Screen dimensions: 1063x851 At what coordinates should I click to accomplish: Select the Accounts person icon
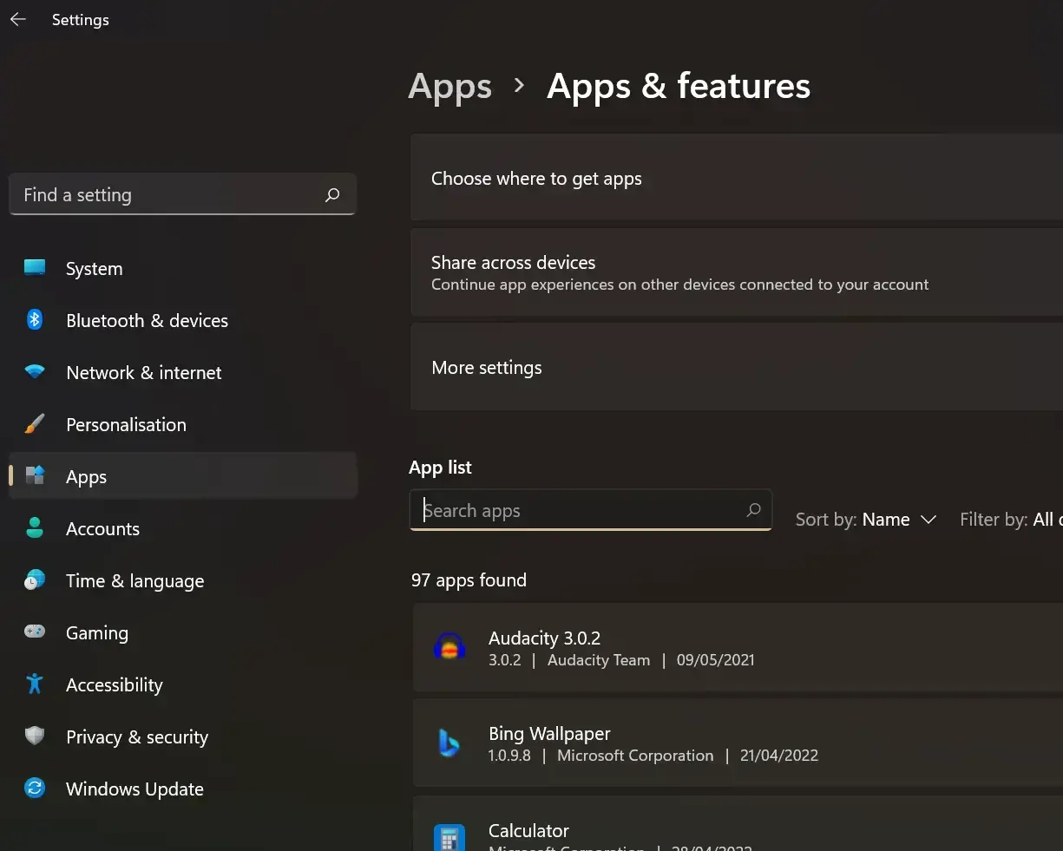click(x=35, y=528)
